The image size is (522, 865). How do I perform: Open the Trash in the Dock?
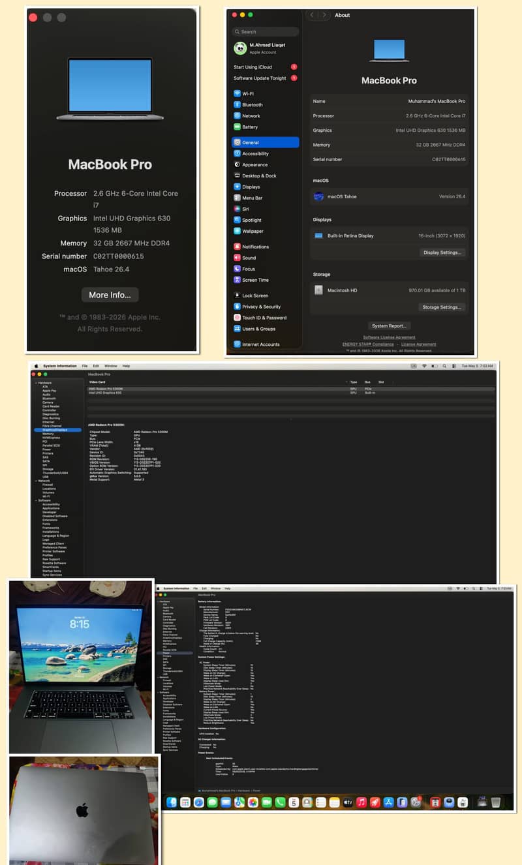point(497,802)
